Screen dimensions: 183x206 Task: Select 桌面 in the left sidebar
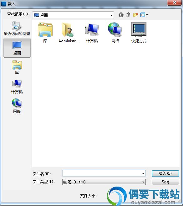[17, 48]
